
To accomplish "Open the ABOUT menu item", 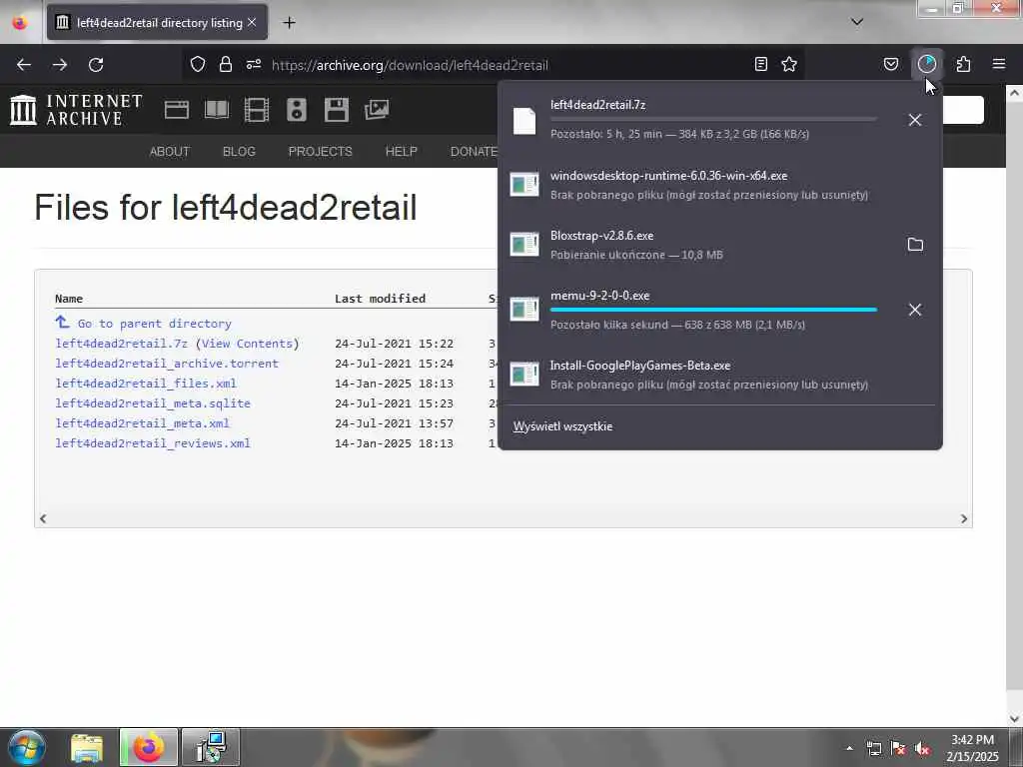I will (170, 152).
